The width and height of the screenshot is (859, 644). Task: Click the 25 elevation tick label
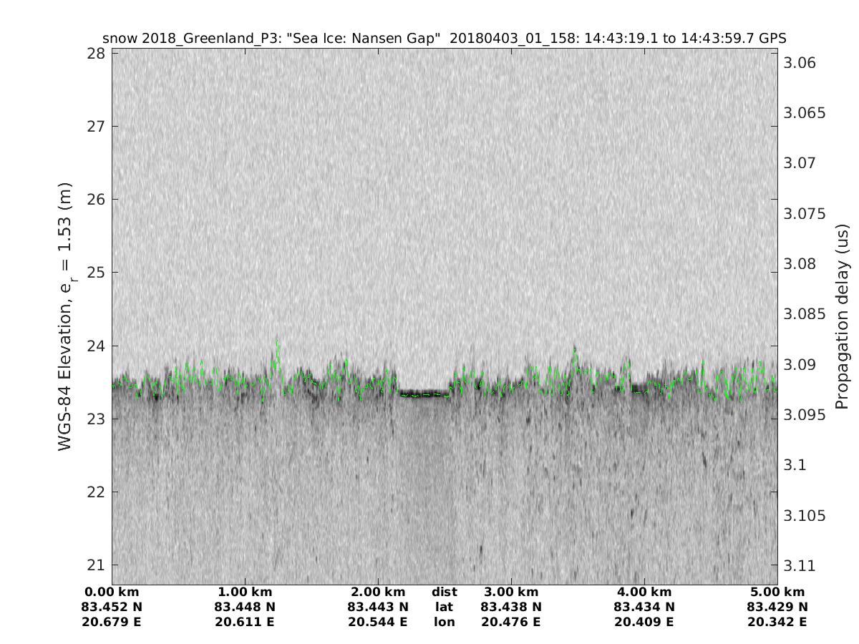click(x=96, y=273)
